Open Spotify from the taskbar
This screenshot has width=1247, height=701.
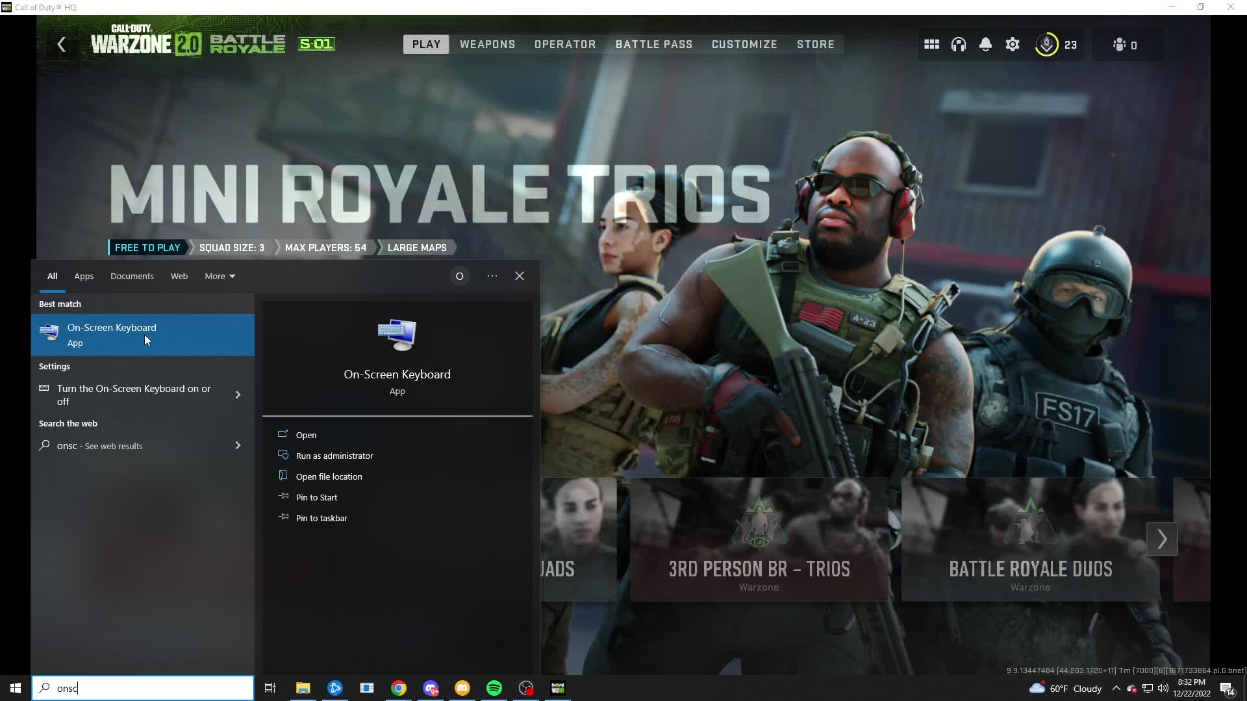tap(495, 688)
